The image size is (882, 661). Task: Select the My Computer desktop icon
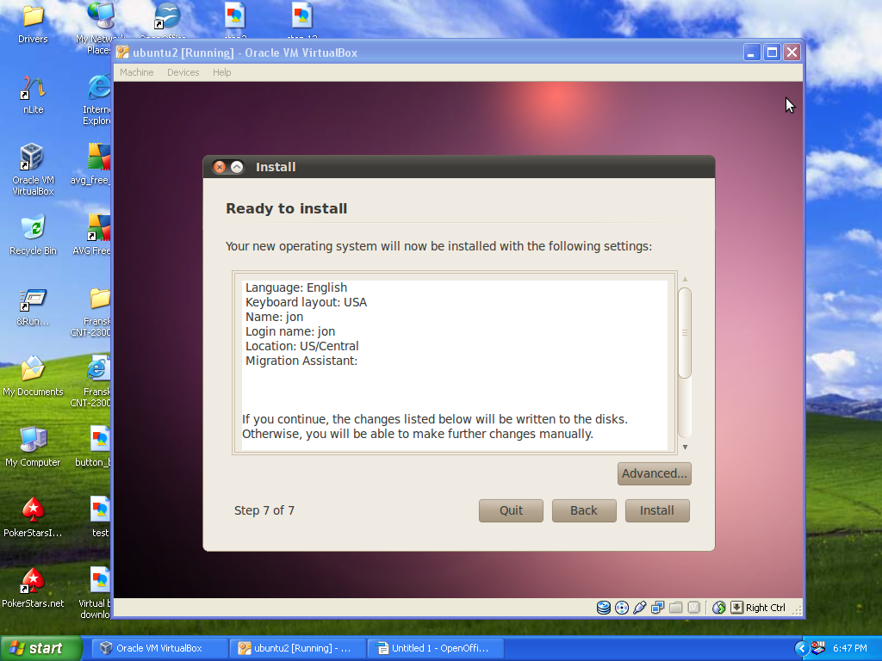click(33, 448)
